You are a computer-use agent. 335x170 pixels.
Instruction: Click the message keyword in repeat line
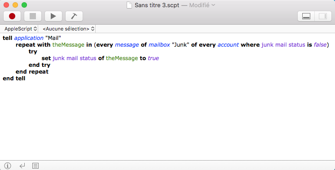tap(127, 45)
